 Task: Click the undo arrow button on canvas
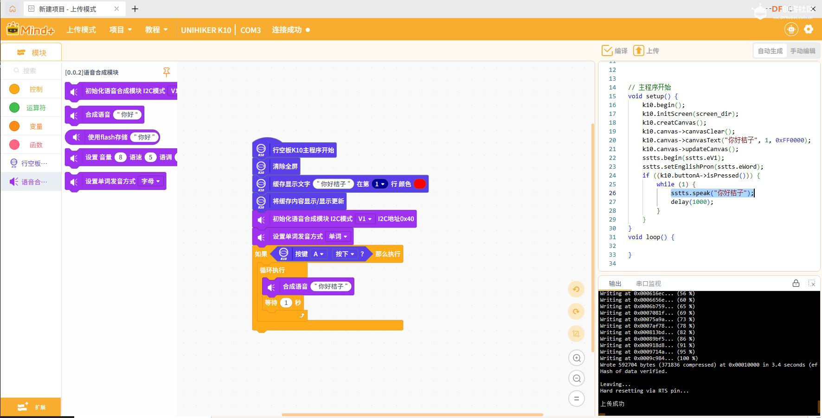click(x=576, y=289)
